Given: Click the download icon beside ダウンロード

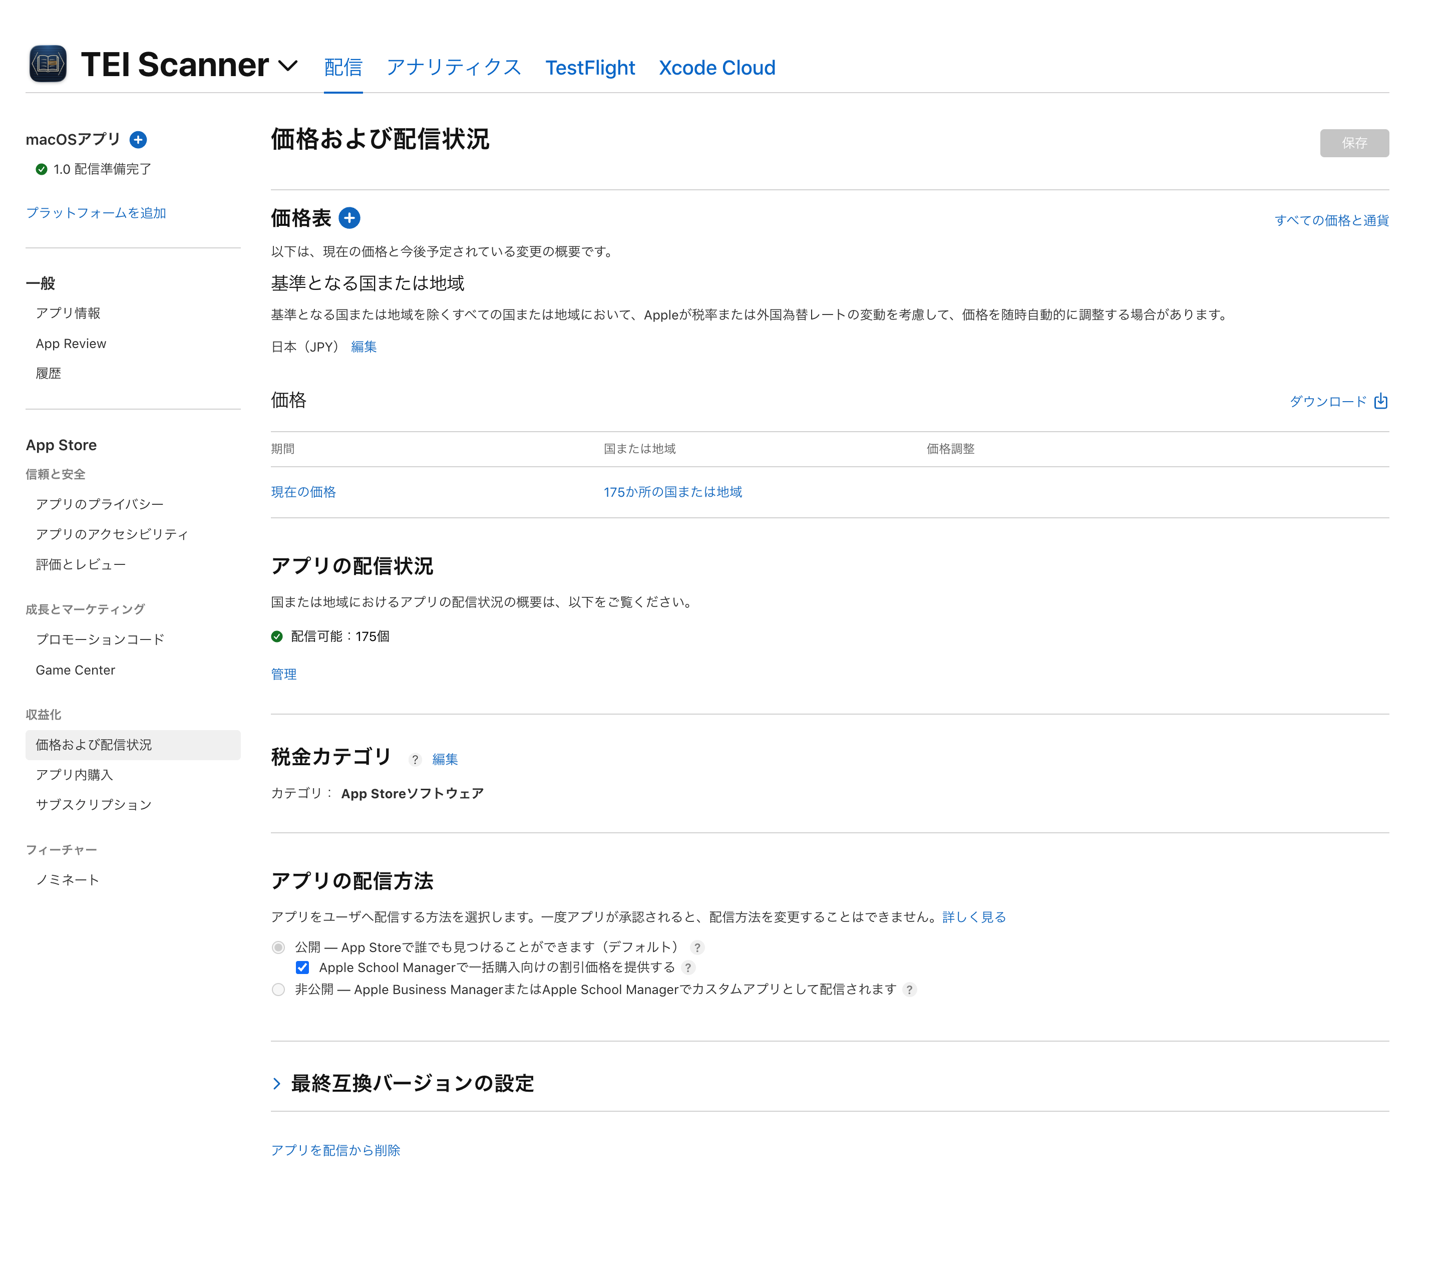Looking at the screenshot, I should [1380, 402].
